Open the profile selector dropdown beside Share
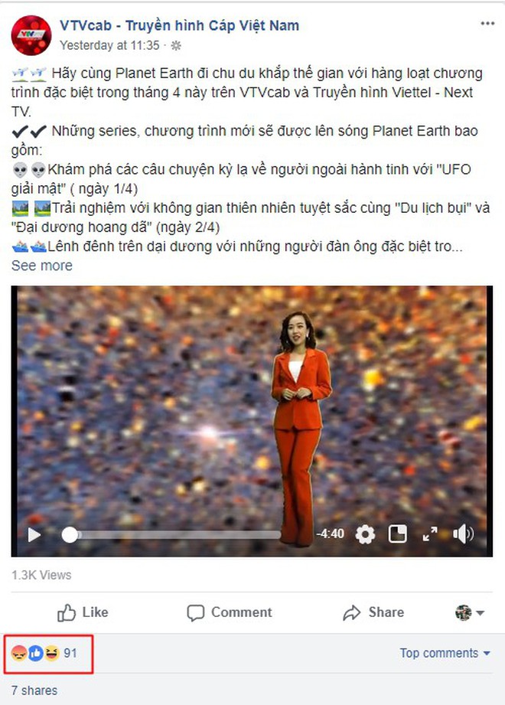This screenshot has height=705, width=505. 470,612
